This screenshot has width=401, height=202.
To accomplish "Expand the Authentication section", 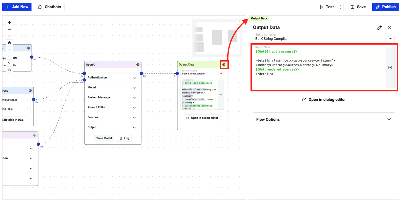I will [134, 78].
